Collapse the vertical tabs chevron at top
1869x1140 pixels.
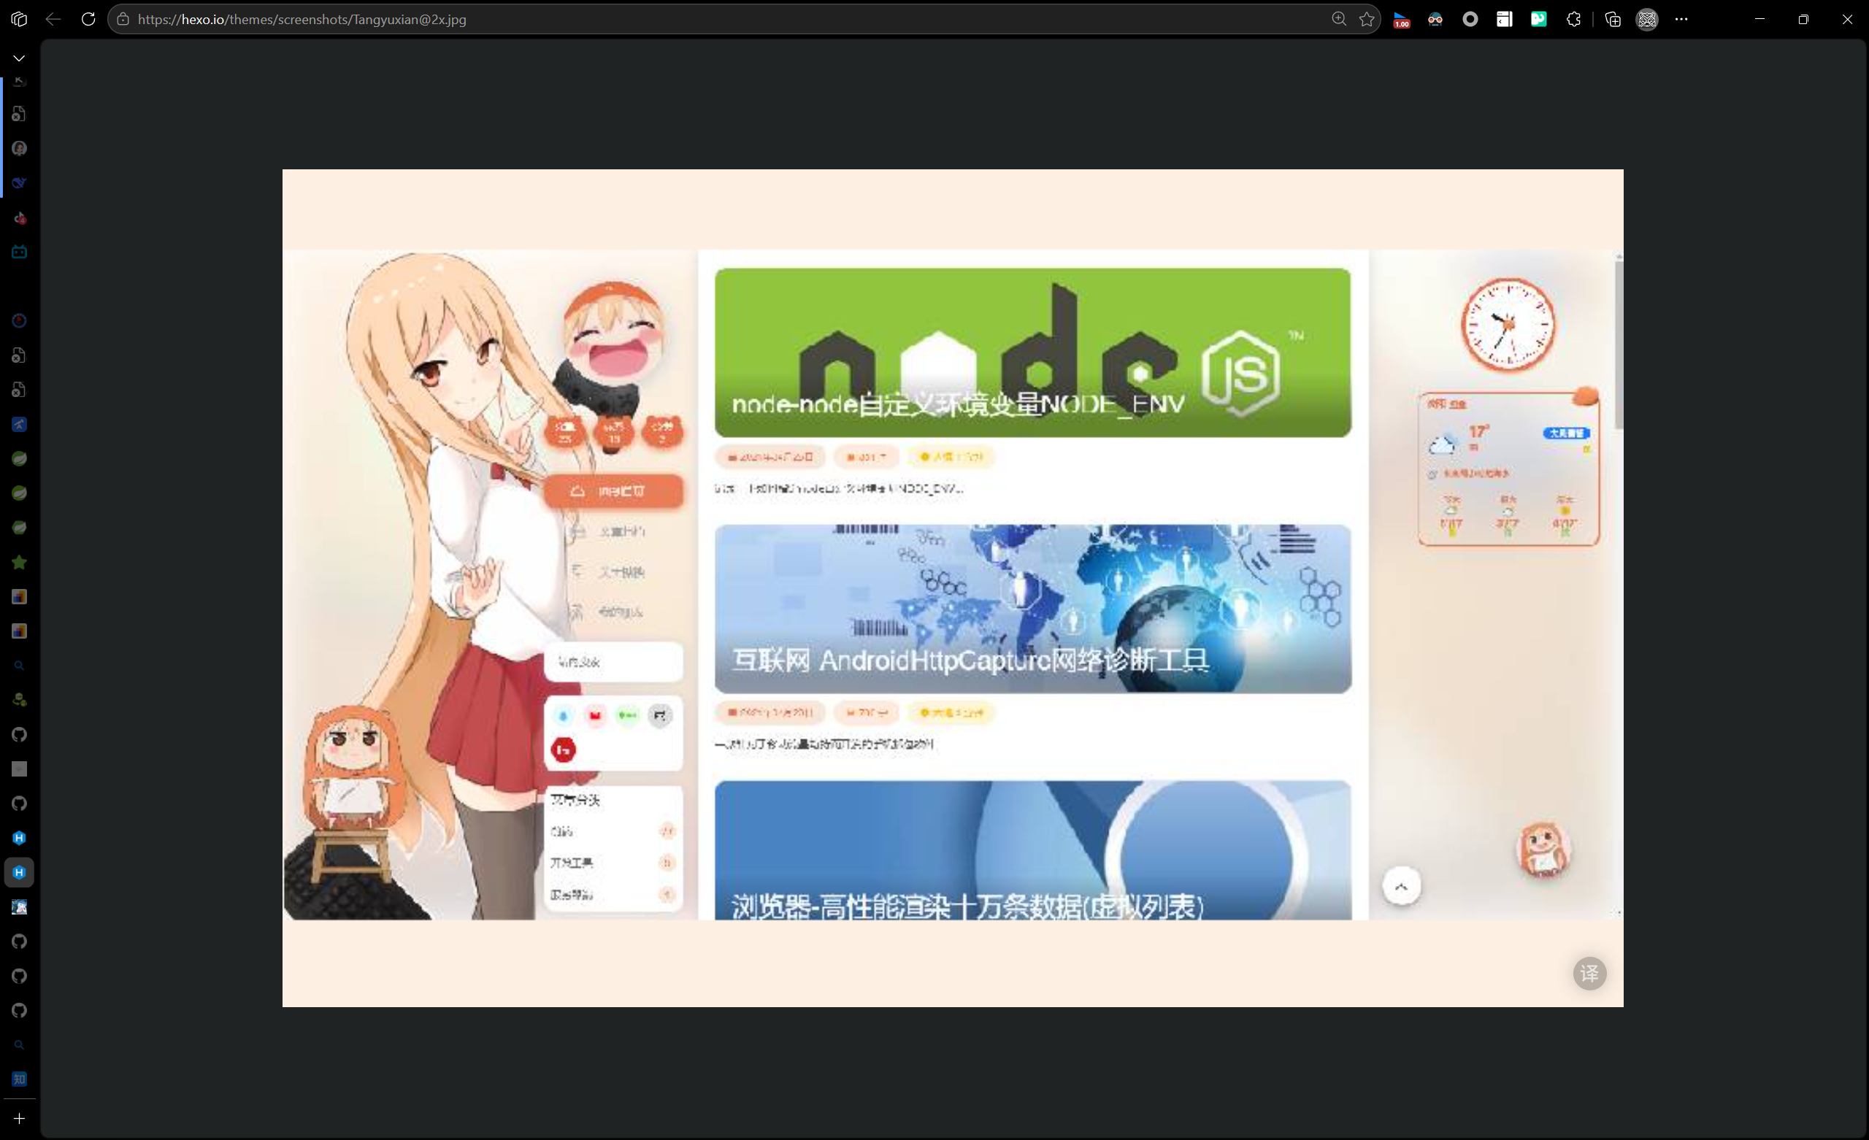[19, 58]
